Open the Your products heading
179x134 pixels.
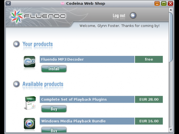point(38,44)
